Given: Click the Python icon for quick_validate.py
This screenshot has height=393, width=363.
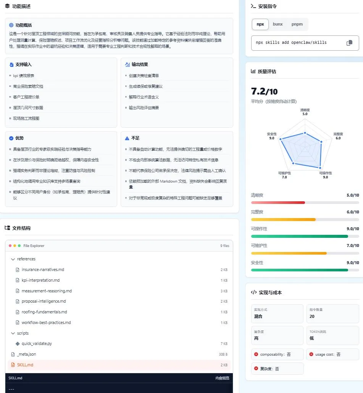Looking at the screenshot, I should (17, 343).
